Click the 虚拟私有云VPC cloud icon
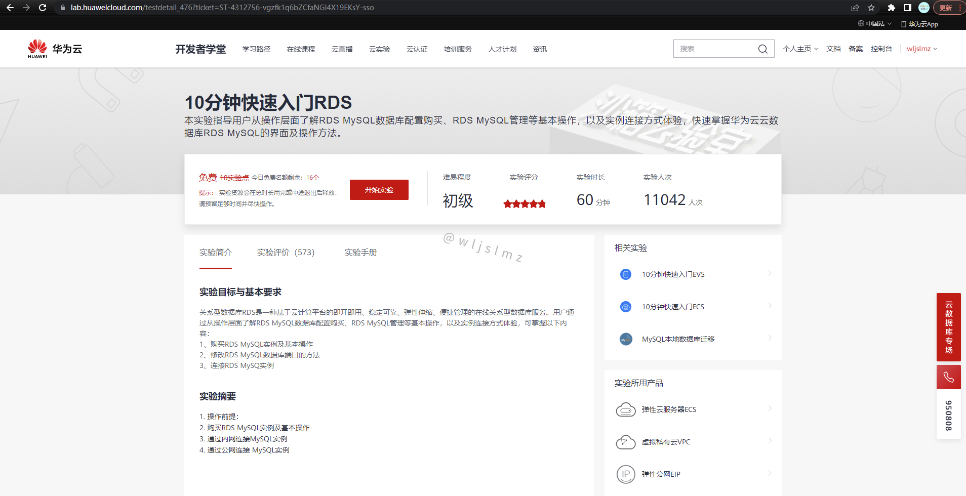This screenshot has height=496, width=966. [626, 442]
